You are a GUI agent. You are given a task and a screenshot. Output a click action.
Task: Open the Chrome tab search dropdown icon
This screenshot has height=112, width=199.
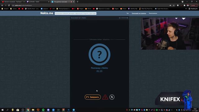(183, 2)
